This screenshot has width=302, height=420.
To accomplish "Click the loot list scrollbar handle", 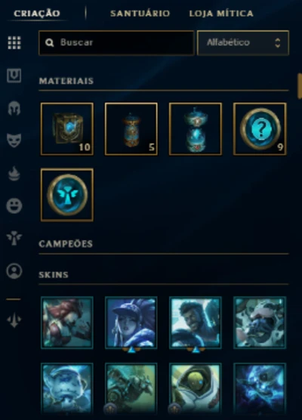I will pos(300,86).
